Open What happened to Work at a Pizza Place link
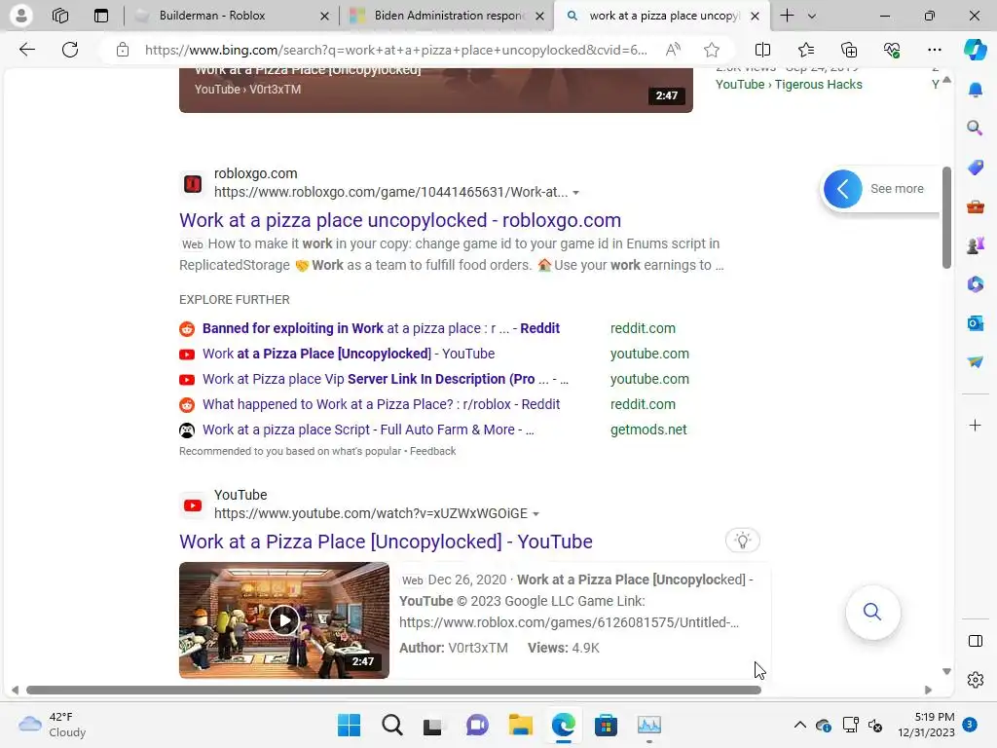The height and width of the screenshot is (748, 997). point(381,404)
